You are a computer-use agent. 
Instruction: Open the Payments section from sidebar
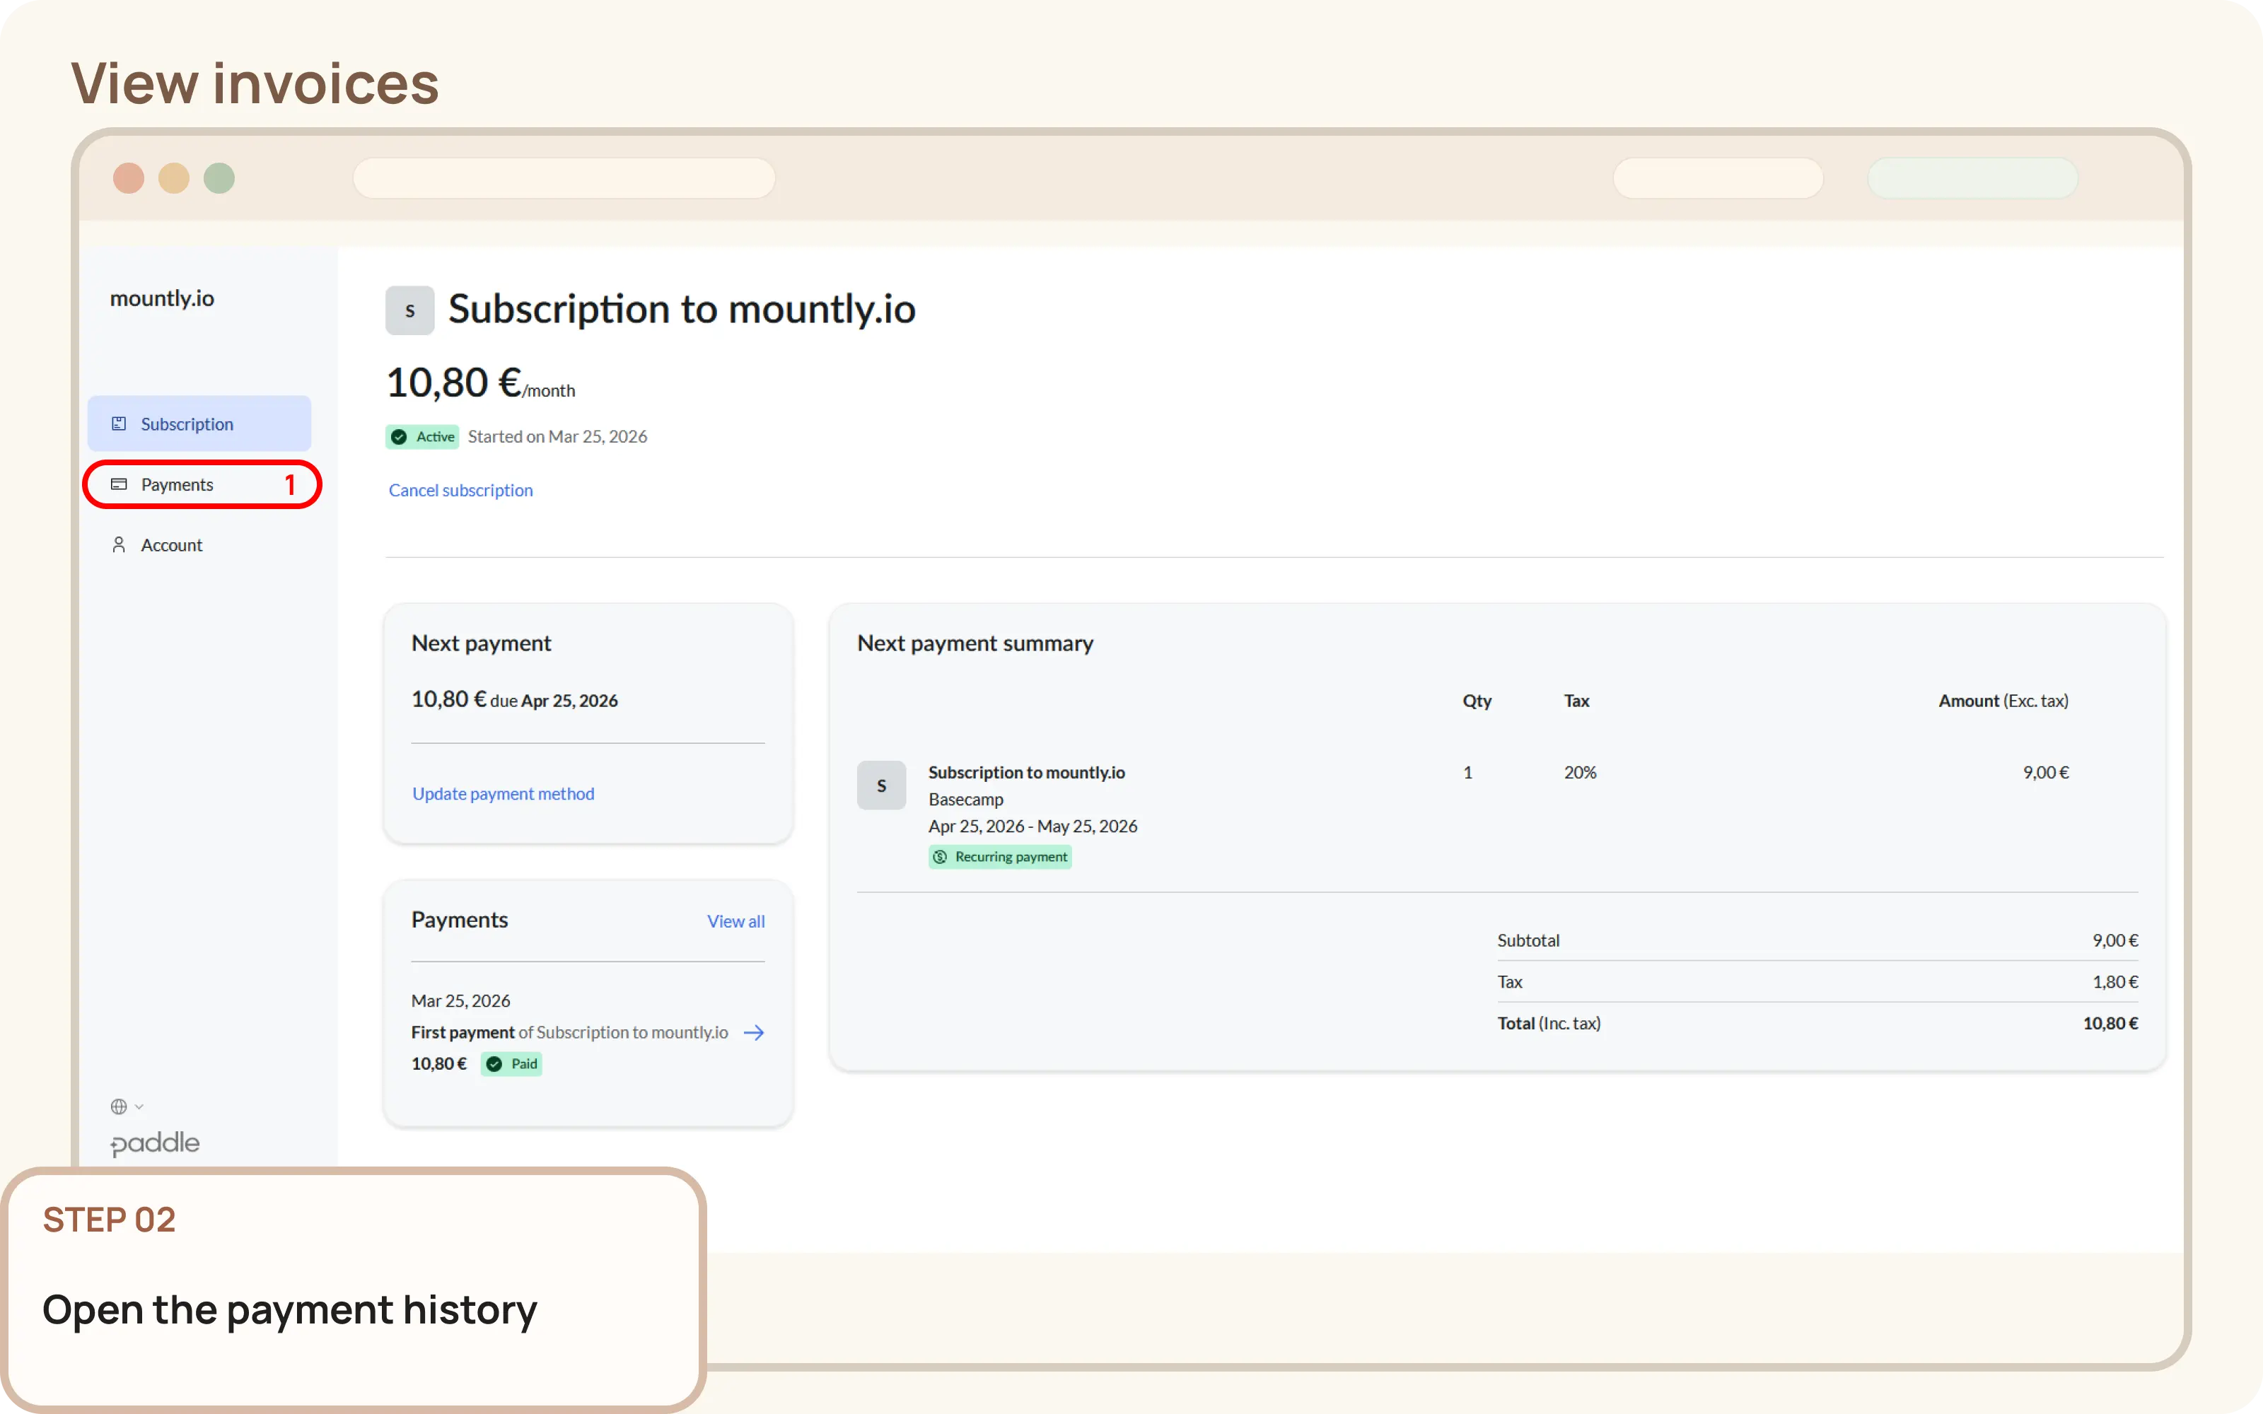(178, 484)
